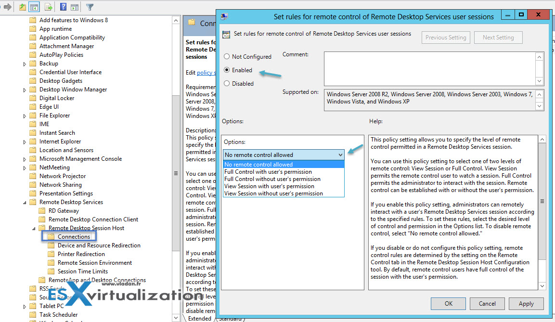Screen dimensions: 555x322
Task: Choose 'Full Control without user's permission' option
Action: (284, 179)
